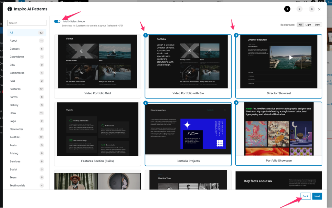Select the All category in the sidebar

click(x=27, y=33)
